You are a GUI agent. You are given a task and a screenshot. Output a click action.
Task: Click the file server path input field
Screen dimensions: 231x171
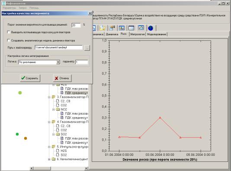59,47
